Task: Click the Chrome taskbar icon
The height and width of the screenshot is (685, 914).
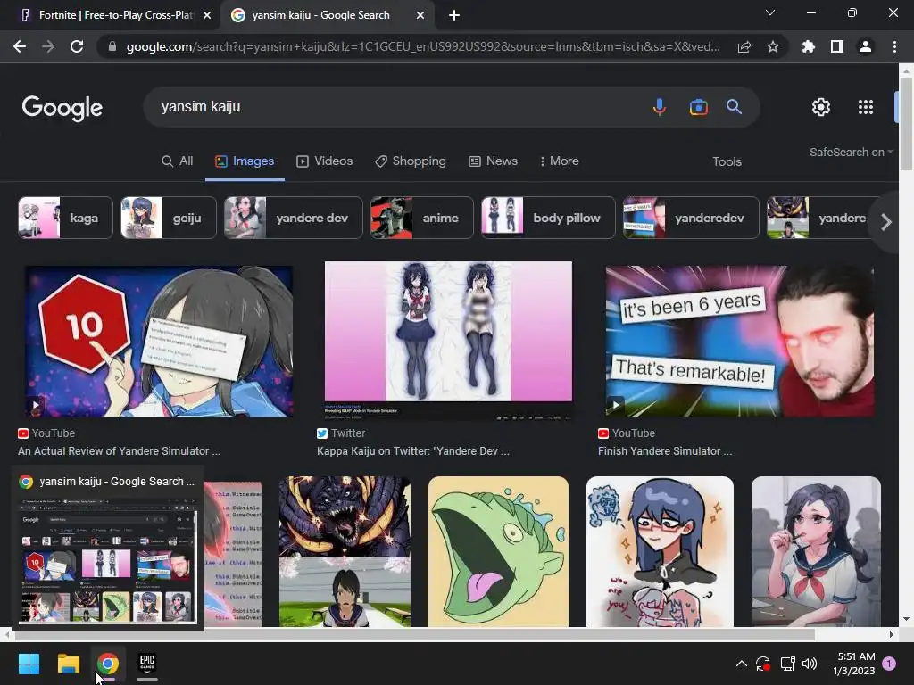Action: coord(108,664)
